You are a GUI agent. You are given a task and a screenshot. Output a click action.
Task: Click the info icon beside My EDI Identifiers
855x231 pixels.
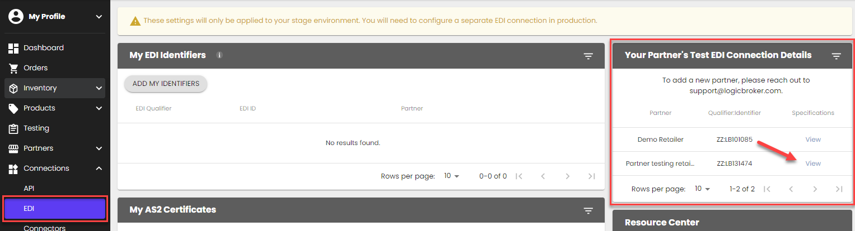pos(219,55)
